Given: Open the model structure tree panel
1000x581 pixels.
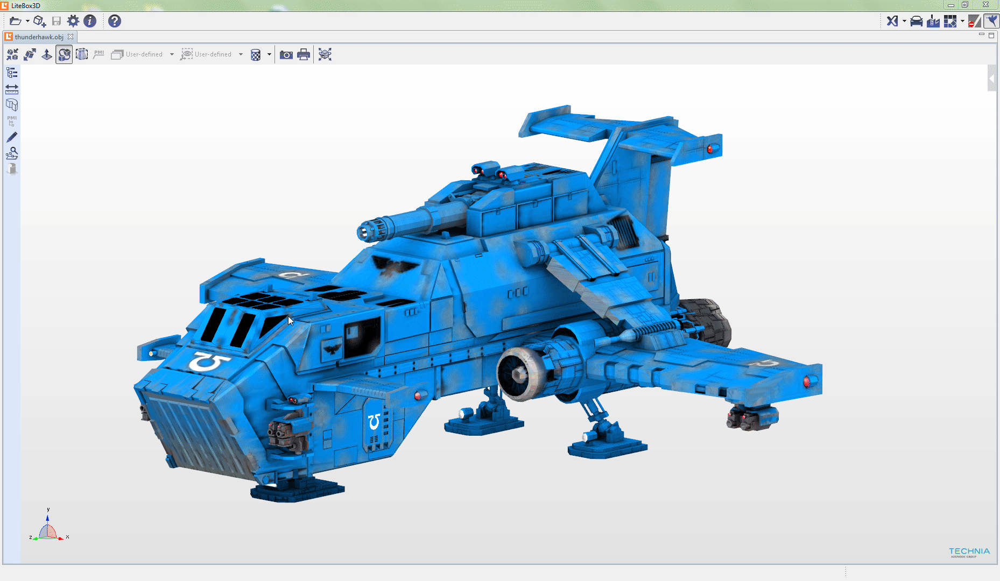Looking at the screenshot, I should 12,73.
